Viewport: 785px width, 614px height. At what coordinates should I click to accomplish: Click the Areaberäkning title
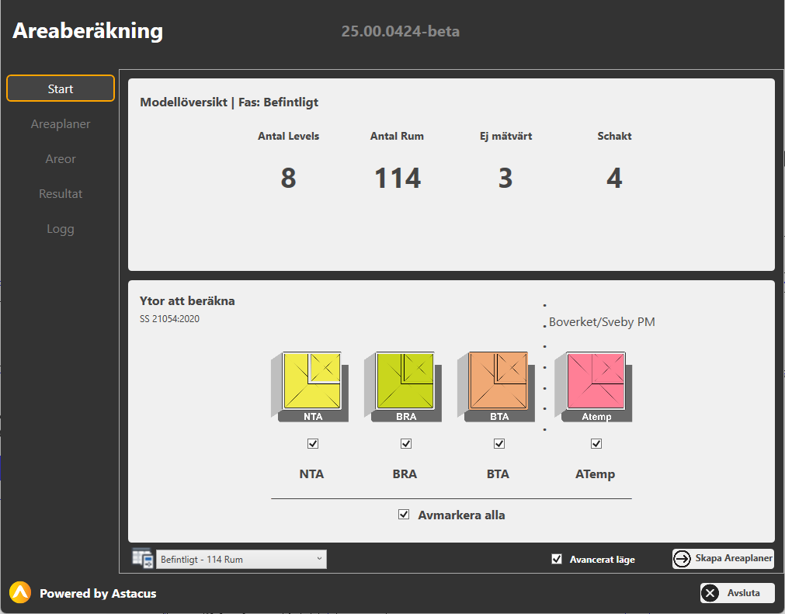pos(88,30)
